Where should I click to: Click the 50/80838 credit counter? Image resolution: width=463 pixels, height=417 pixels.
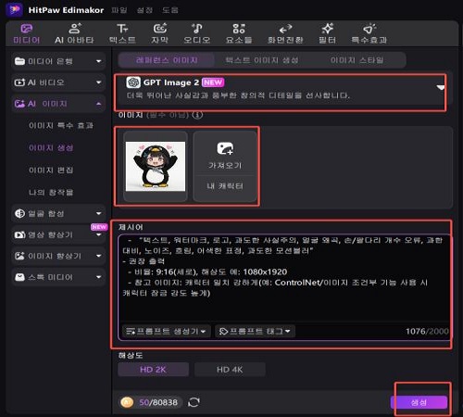[x=158, y=402]
